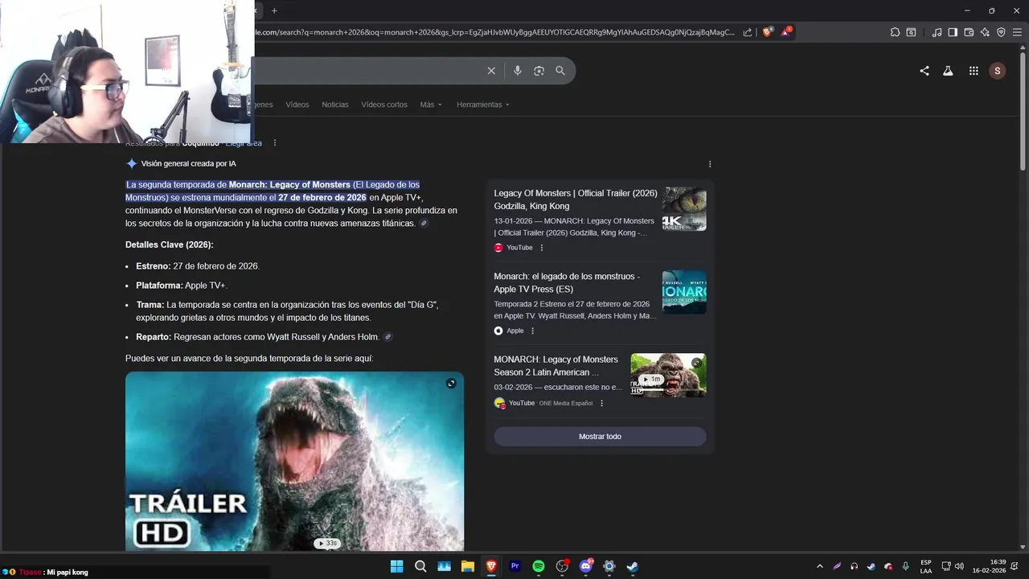This screenshot has height=579, width=1029.
Task: Open the extensions puzzle icon
Action: pyautogui.click(x=895, y=32)
